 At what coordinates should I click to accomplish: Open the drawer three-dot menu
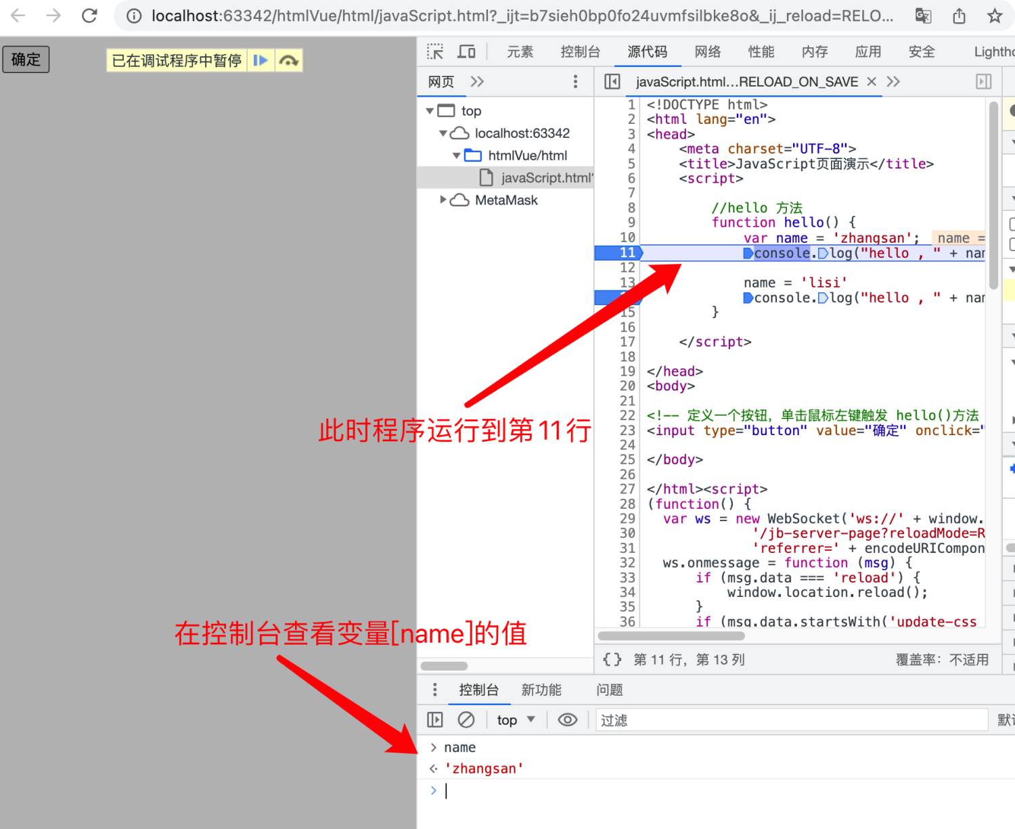click(434, 690)
